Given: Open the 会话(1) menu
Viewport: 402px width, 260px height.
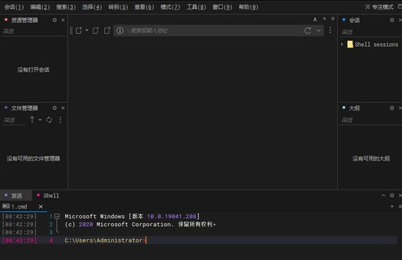Looking at the screenshot, I should pyautogui.click(x=14, y=7).
